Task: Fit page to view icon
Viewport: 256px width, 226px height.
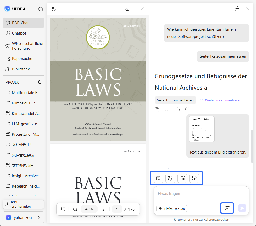Action: (x=63, y=209)
